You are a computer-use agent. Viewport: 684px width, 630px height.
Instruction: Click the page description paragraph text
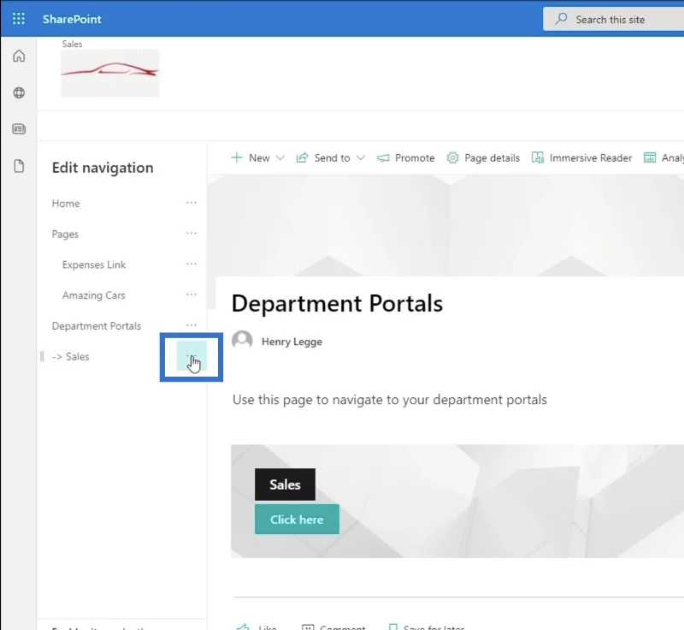pyautogui.click(x=390, y=400)
